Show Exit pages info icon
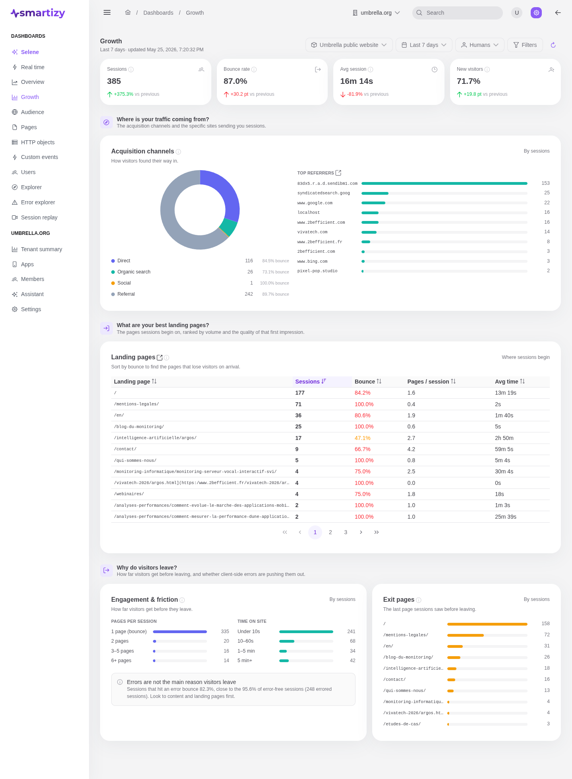The width and height of the screenshot is (572, 779). (419, 600)
